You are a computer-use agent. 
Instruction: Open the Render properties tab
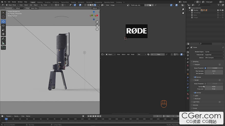click(x=188, y=52)
